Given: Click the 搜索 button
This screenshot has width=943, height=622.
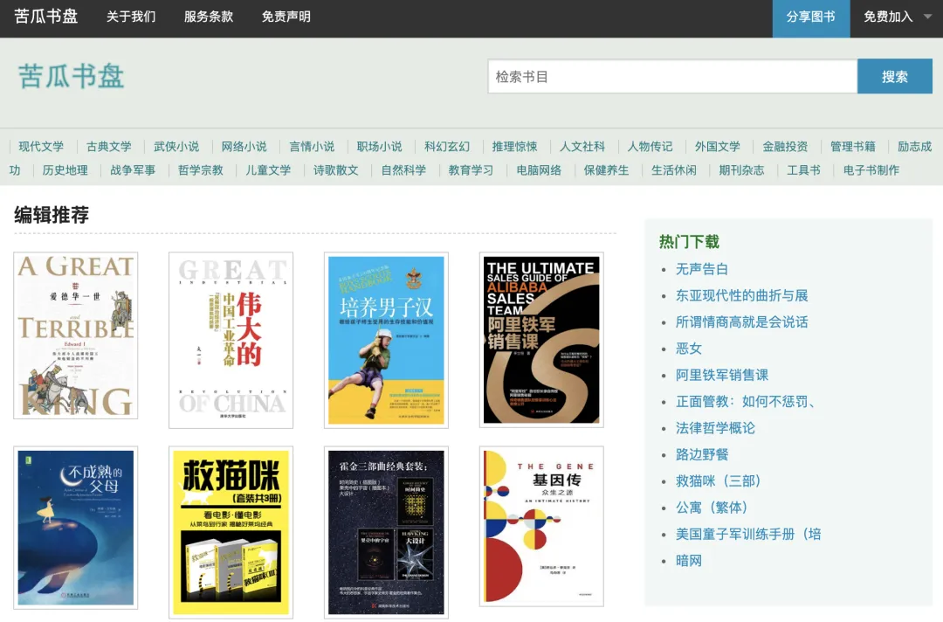Looking at the screenshot, I should (x=895, y=76).
